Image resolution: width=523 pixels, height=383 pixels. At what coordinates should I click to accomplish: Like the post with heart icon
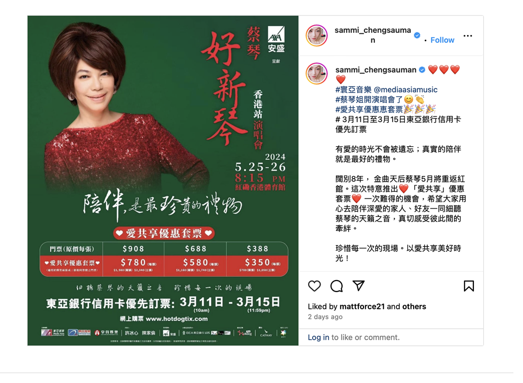click(x=314, y=286)
